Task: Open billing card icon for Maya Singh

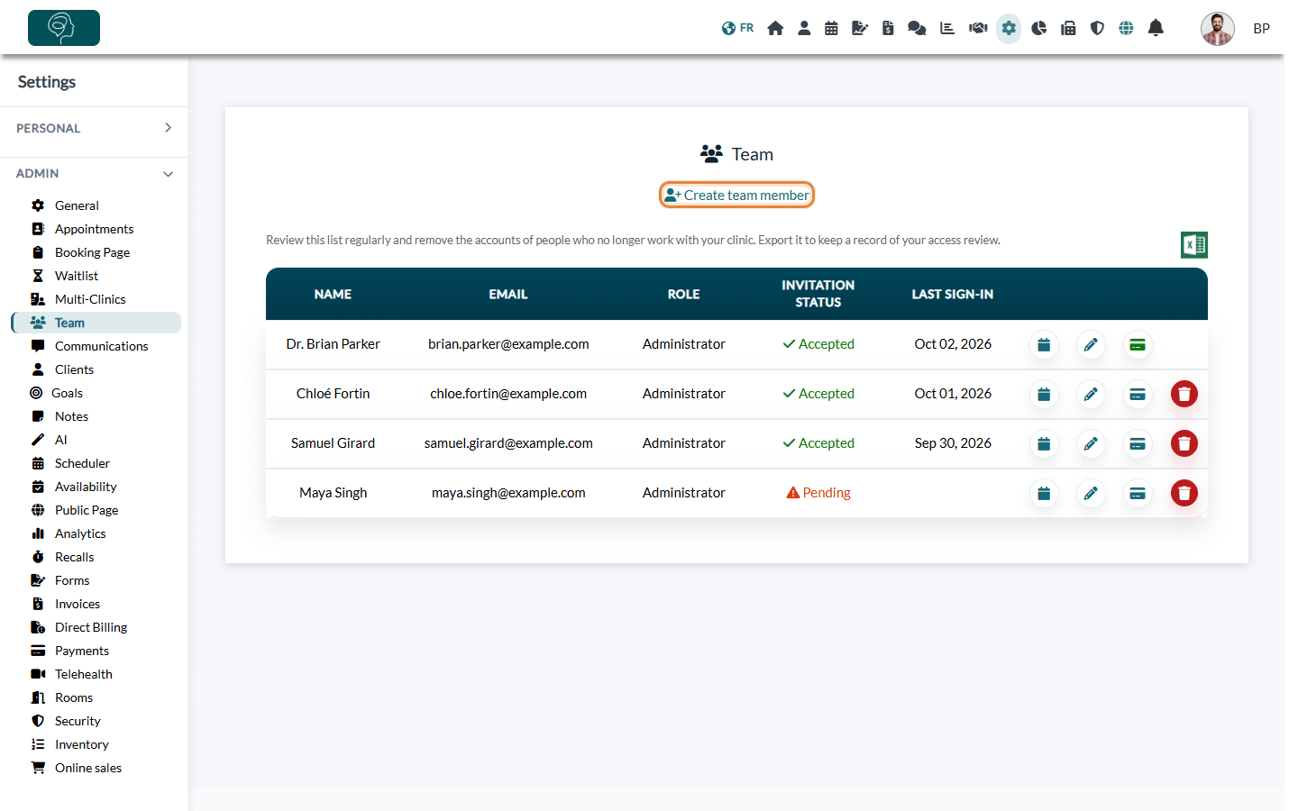Action: [1138, 493]
